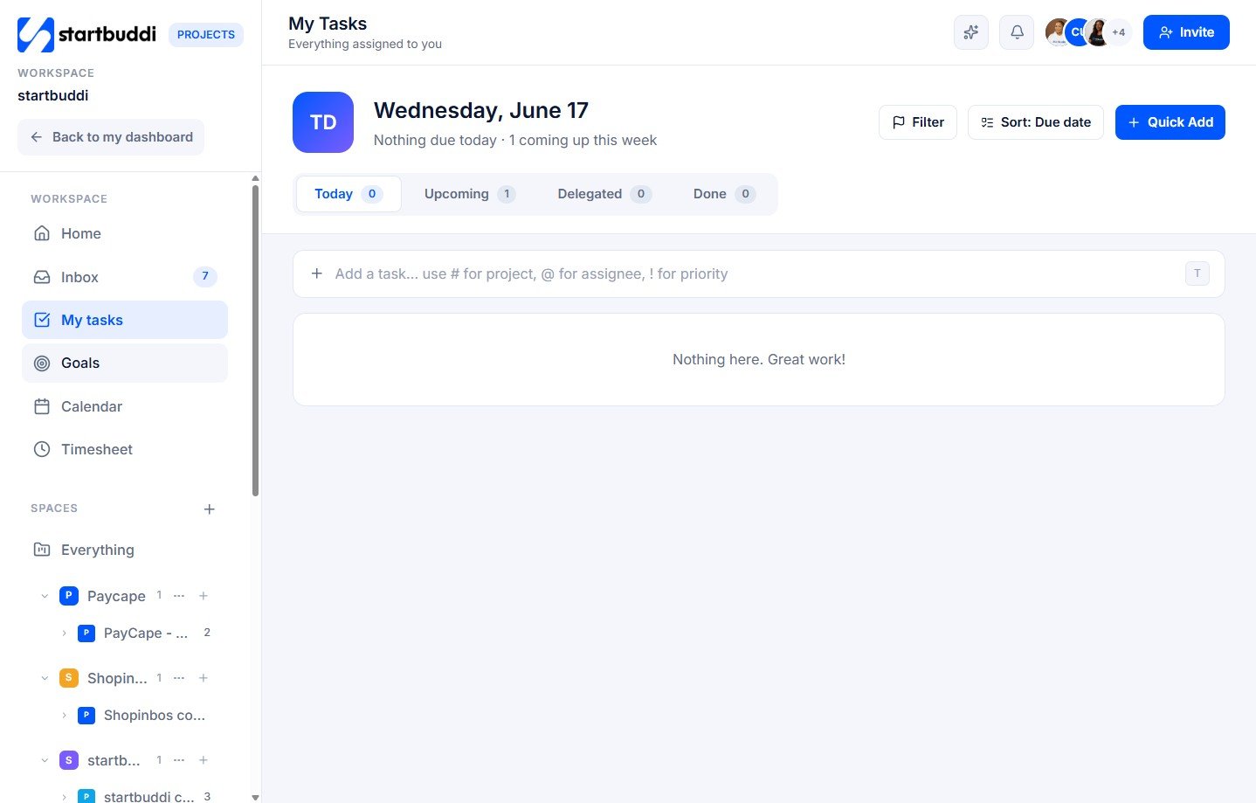Open Sort: Due date dropdown
The height and width of the screenshot is (803, 1256).
tap(1036, 122)
